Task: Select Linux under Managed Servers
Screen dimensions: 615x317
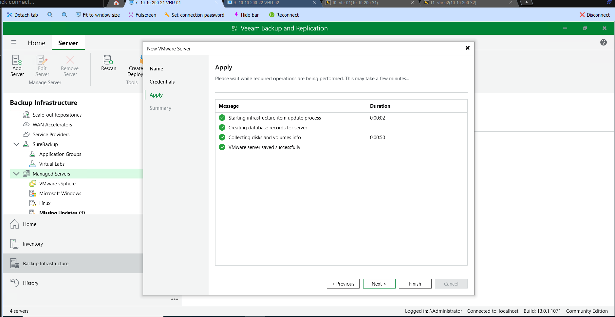Action: click(x=45, y=203)
